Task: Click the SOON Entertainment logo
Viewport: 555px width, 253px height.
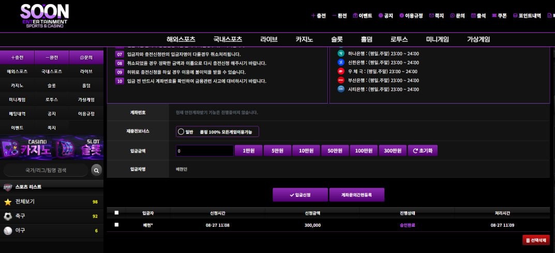Action: 44,15
